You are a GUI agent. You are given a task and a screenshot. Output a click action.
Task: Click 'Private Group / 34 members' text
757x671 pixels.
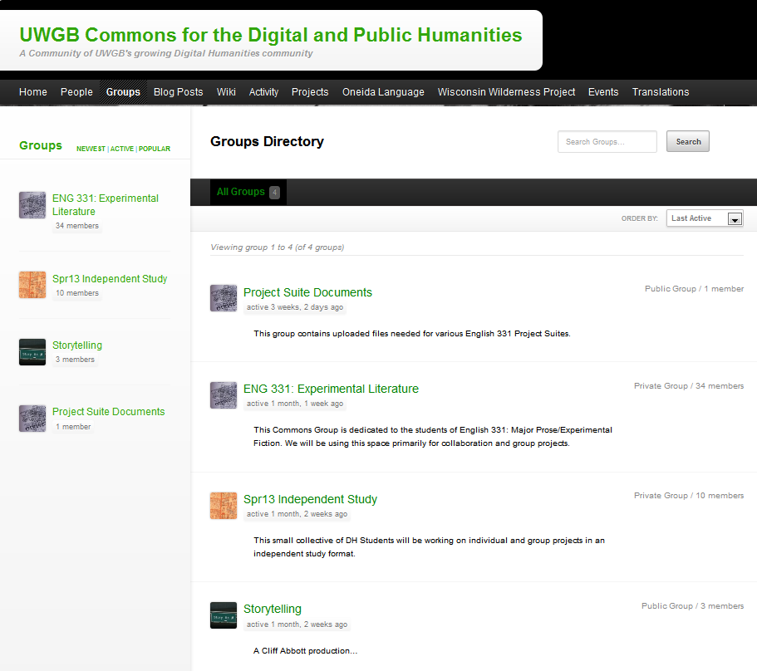pos(689,386)
